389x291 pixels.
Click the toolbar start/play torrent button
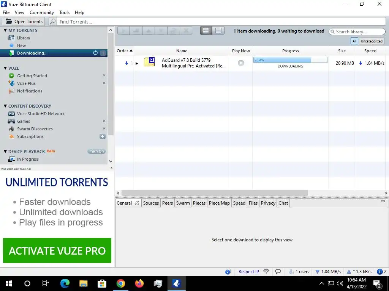tap(123, 31)
